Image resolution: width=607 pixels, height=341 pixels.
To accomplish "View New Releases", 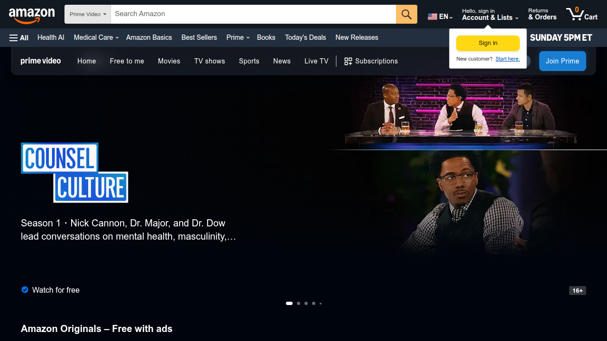I will click(357, 37).
